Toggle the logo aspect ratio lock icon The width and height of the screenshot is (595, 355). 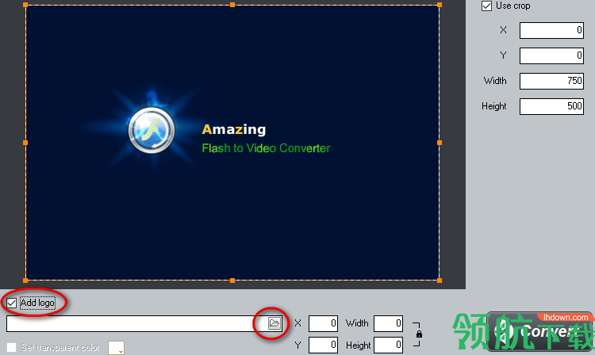pyautogui.click(x=419, y=334)
